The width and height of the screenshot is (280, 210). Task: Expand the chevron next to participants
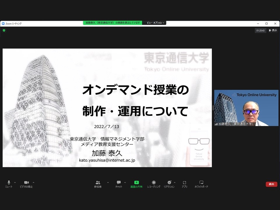(108, 183)
